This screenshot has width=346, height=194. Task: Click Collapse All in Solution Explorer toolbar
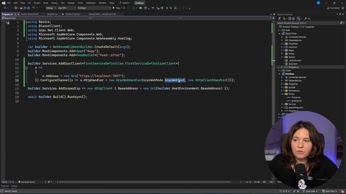click(x=290, y=19)
